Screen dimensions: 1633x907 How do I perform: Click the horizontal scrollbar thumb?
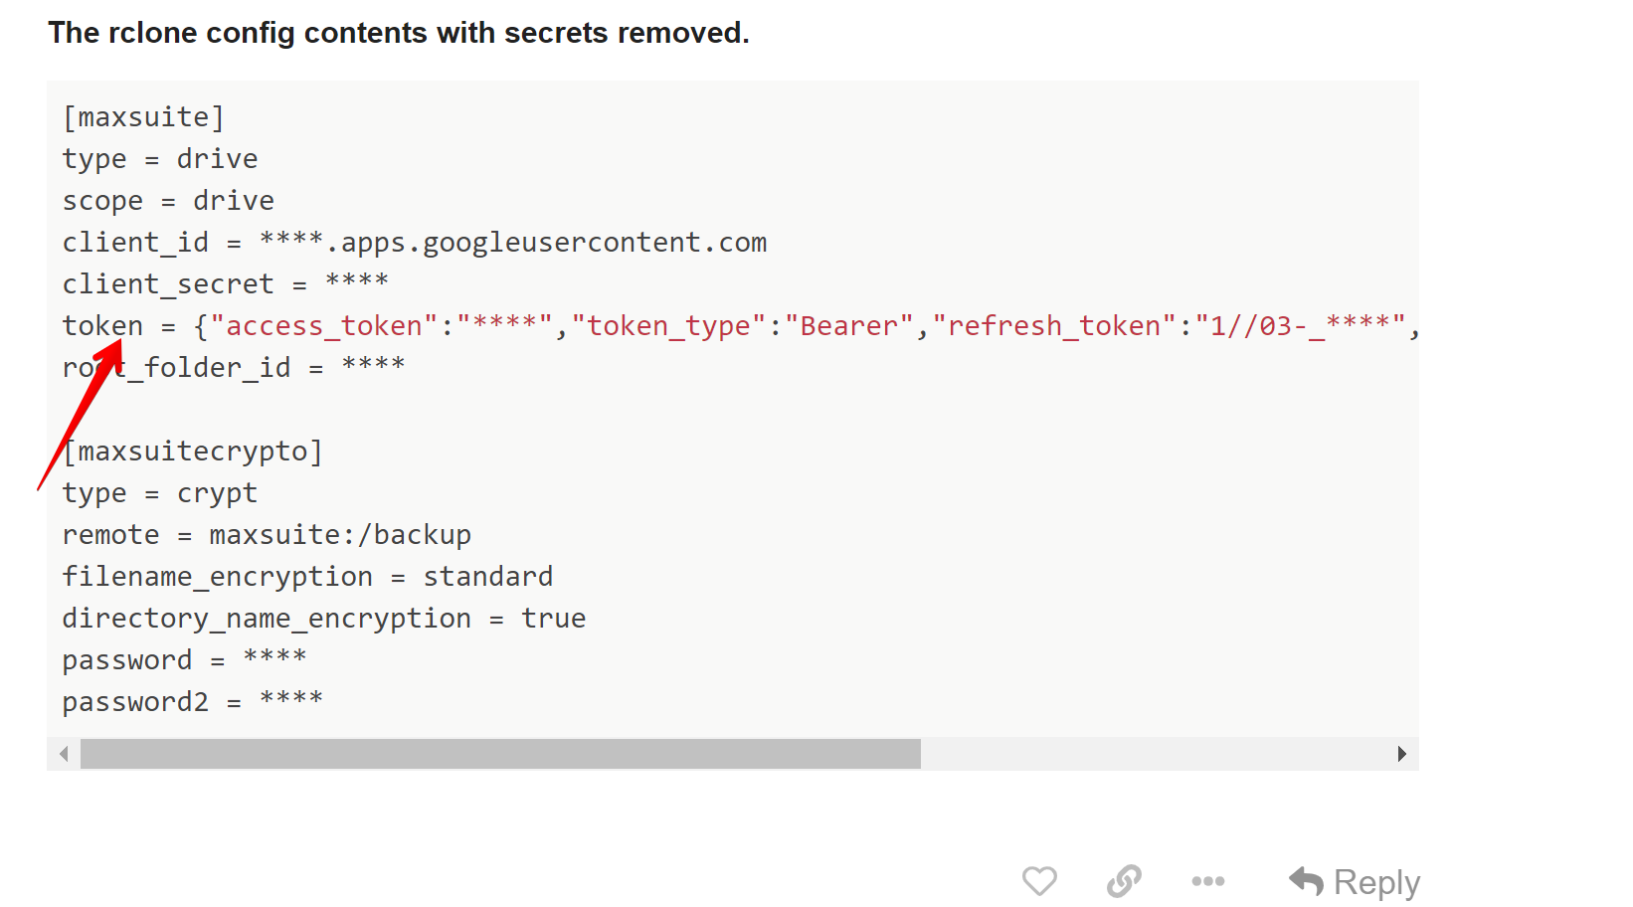point(500,754)
